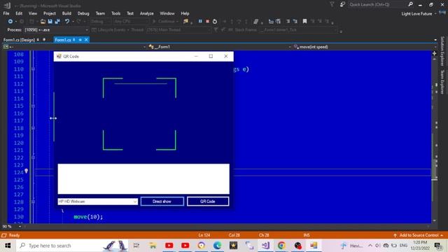Open the Analyze menu

click(146, 13)
